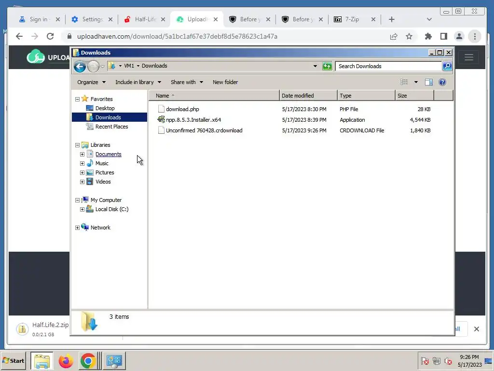Switch to the Settings Chrome tab
The height and width of the screenshot is (371, 494).
click(x=92, y=19)
